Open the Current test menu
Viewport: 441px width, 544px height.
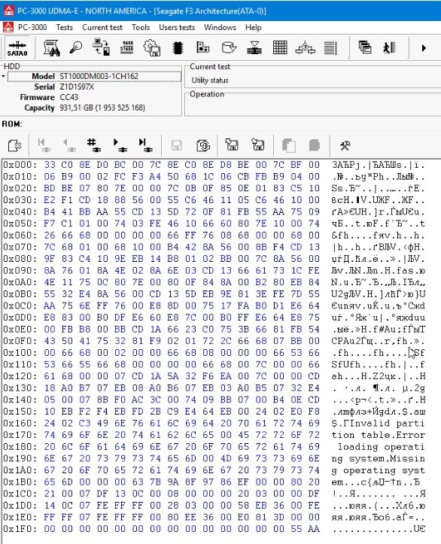point(102,27)
